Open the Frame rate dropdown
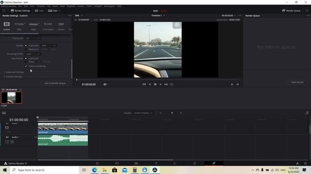This screenshot has width=311, height=174. click(x=33, y=38)
